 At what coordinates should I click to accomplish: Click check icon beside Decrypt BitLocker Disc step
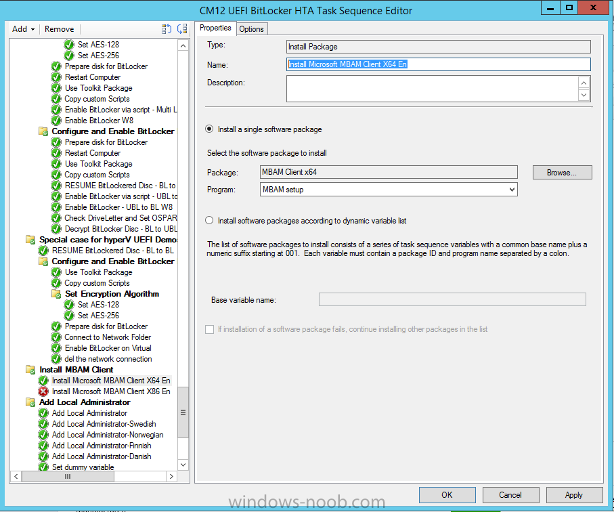(56, 229)
